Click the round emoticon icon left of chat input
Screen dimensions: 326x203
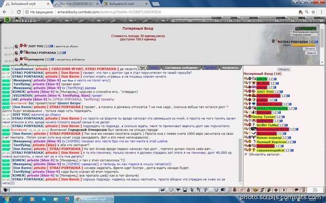pyautogui.click(x=5, y=189)
